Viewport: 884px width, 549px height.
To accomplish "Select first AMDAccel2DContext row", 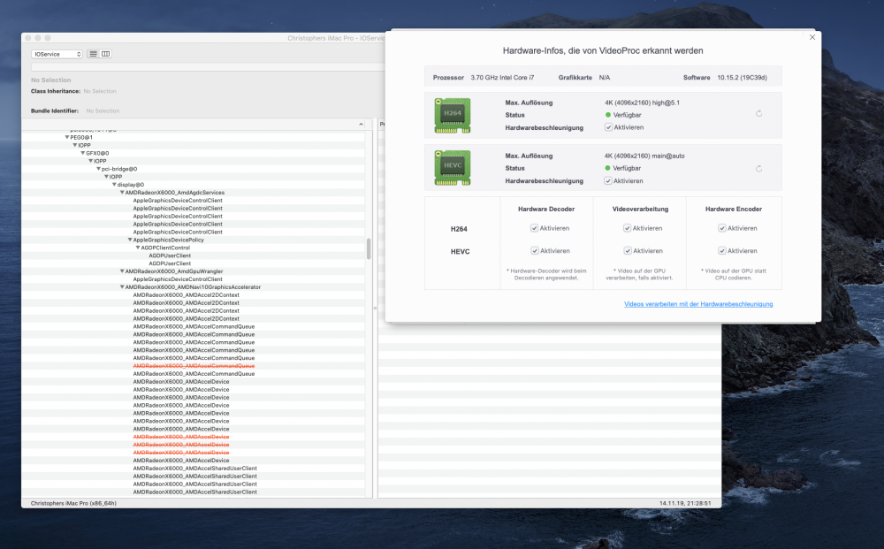I will click(x=186, y=295).
